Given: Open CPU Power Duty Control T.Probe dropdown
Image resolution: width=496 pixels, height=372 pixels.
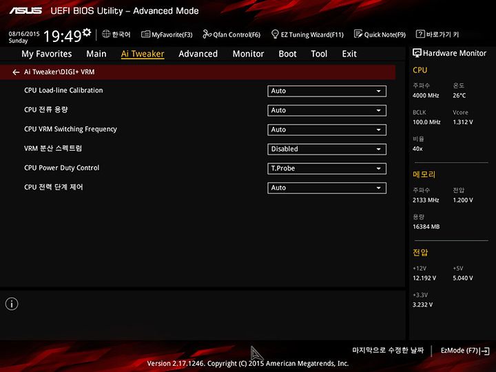Looking at the screenshot, I should click(x=327, y=169).
